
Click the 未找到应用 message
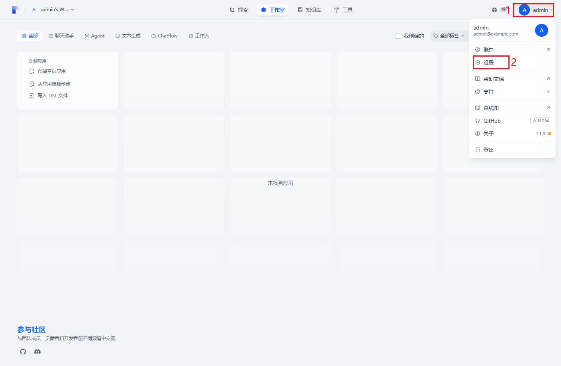click(x=281, y=183)
